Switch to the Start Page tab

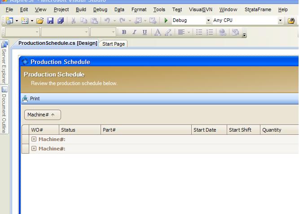pyautogui.click(x=114, y=44)
